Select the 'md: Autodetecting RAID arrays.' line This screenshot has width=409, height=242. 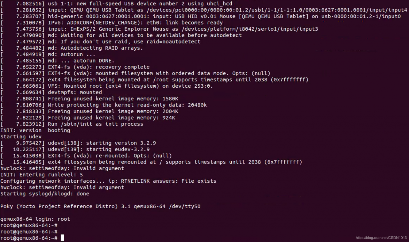click(x=95, y=48)
